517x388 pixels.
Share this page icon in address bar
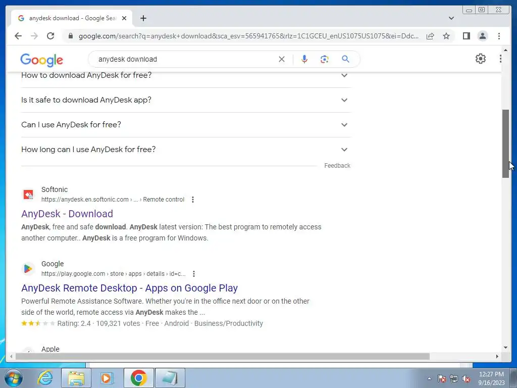tap(430, 36)
